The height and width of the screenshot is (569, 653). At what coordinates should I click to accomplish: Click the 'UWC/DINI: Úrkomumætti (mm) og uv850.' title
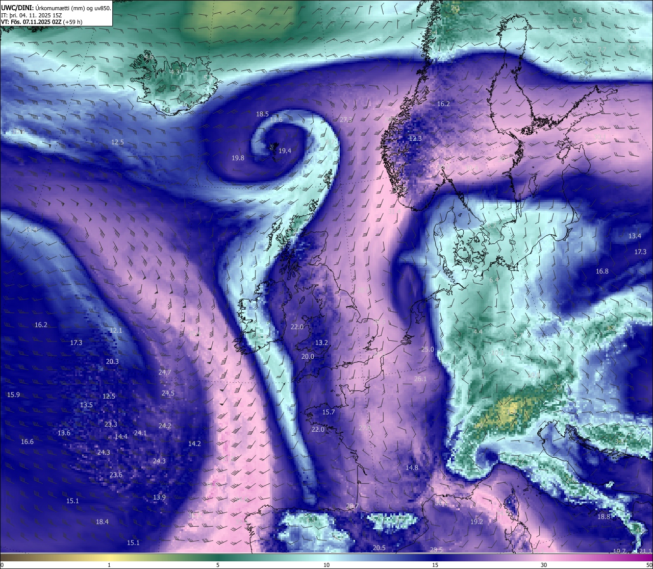click(x=56, y=8)
